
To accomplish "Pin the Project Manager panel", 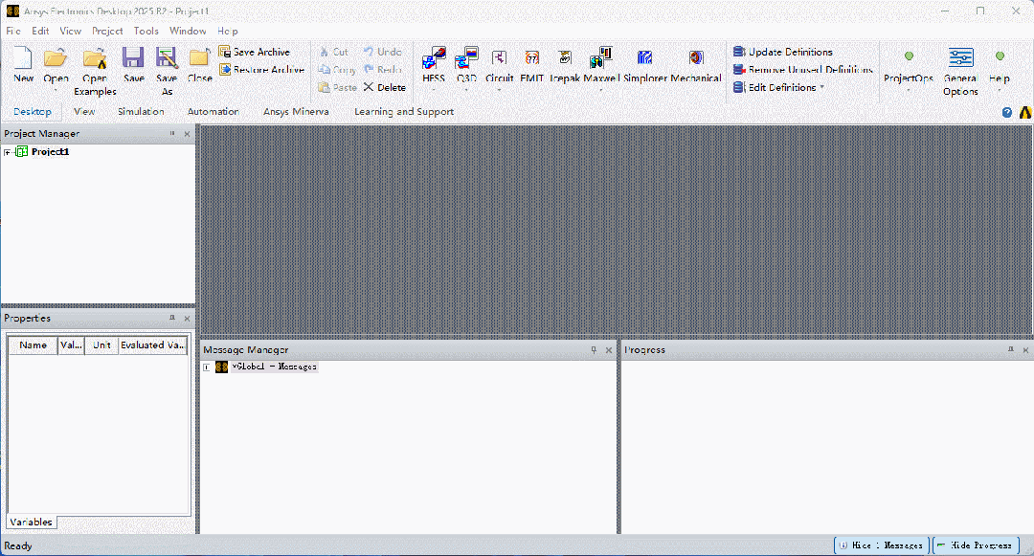I will coord(172,134).
